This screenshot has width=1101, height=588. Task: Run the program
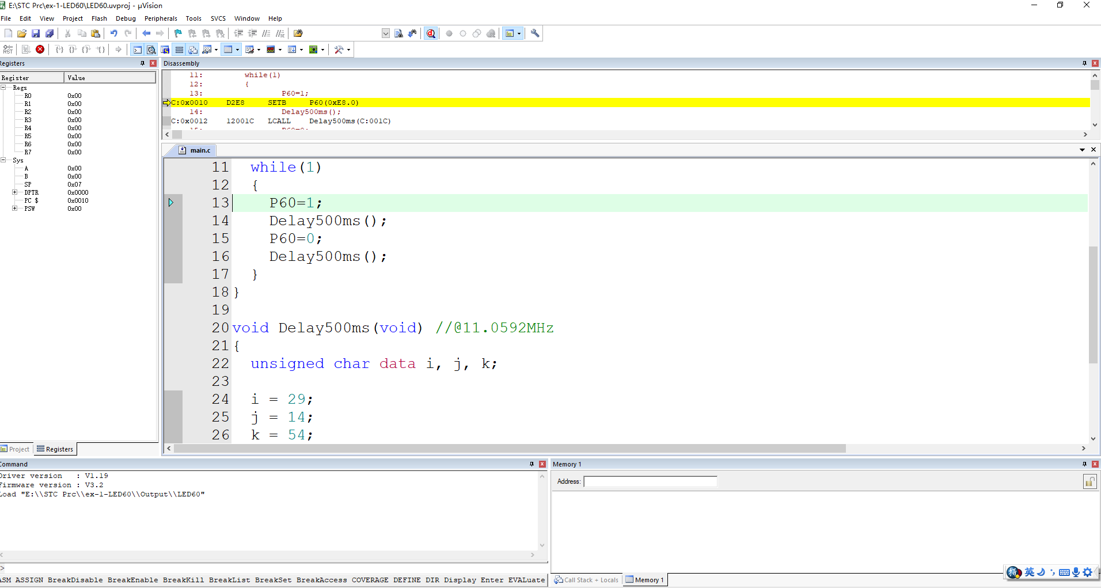[x=26, y=50]
